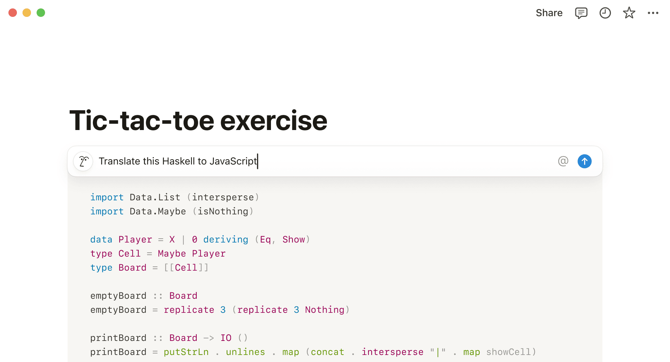Click the emptyBoard replicate code line
Screen dimensions: 670x362
pos(220,310)
